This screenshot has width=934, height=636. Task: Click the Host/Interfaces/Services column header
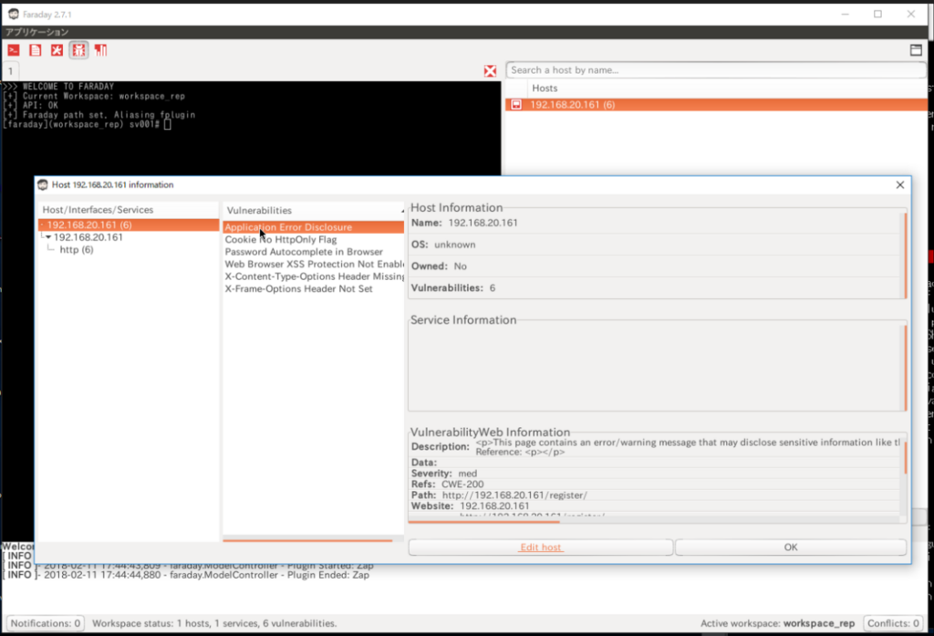coord(128,210)
